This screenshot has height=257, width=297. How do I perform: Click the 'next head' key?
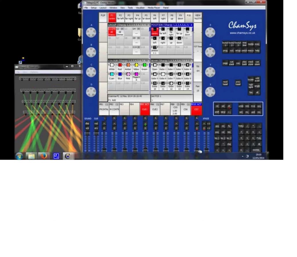(x=225, y=83)
